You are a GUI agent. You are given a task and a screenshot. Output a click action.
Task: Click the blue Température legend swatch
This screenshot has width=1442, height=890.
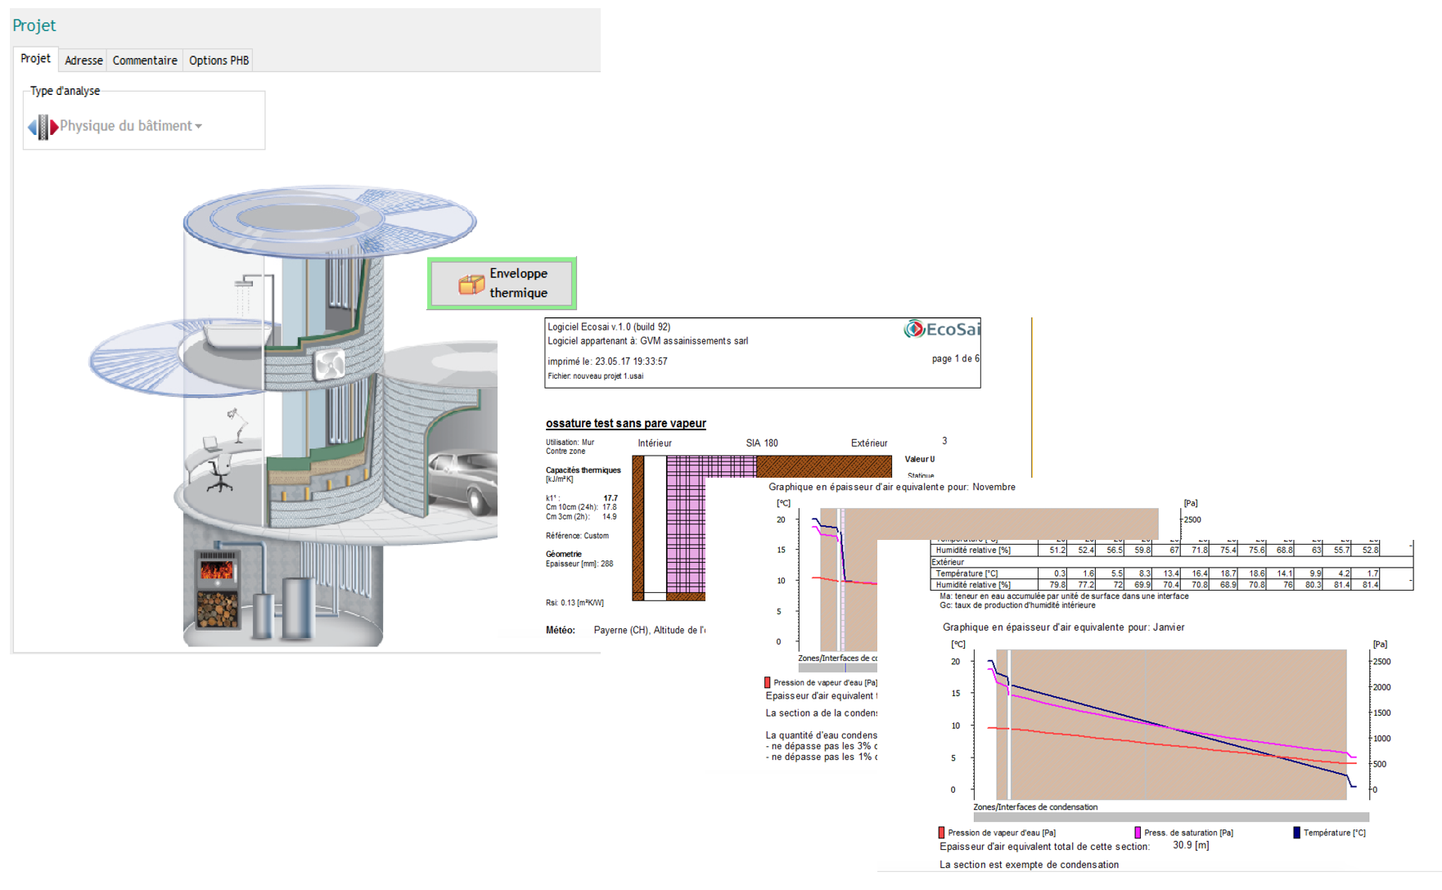pos(1296,833)
